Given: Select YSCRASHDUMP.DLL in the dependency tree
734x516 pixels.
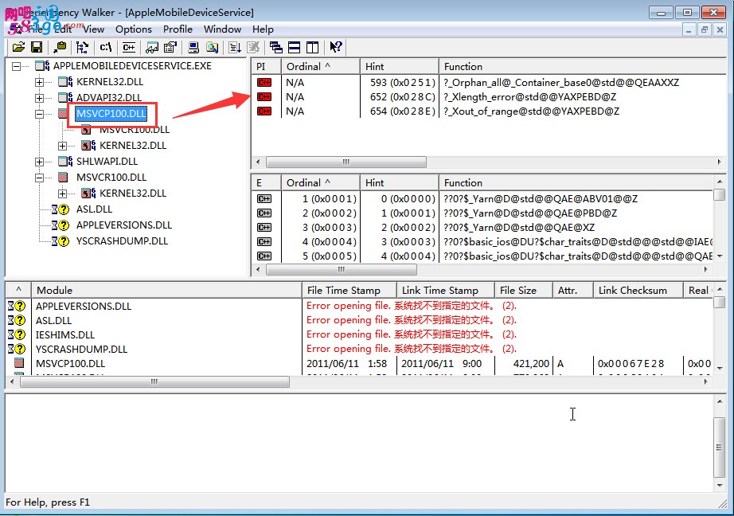Looking at the screenshot, I should point(122,241).
